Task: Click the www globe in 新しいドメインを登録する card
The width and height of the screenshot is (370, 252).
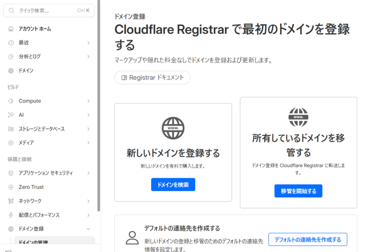Action: click(173, 128)
